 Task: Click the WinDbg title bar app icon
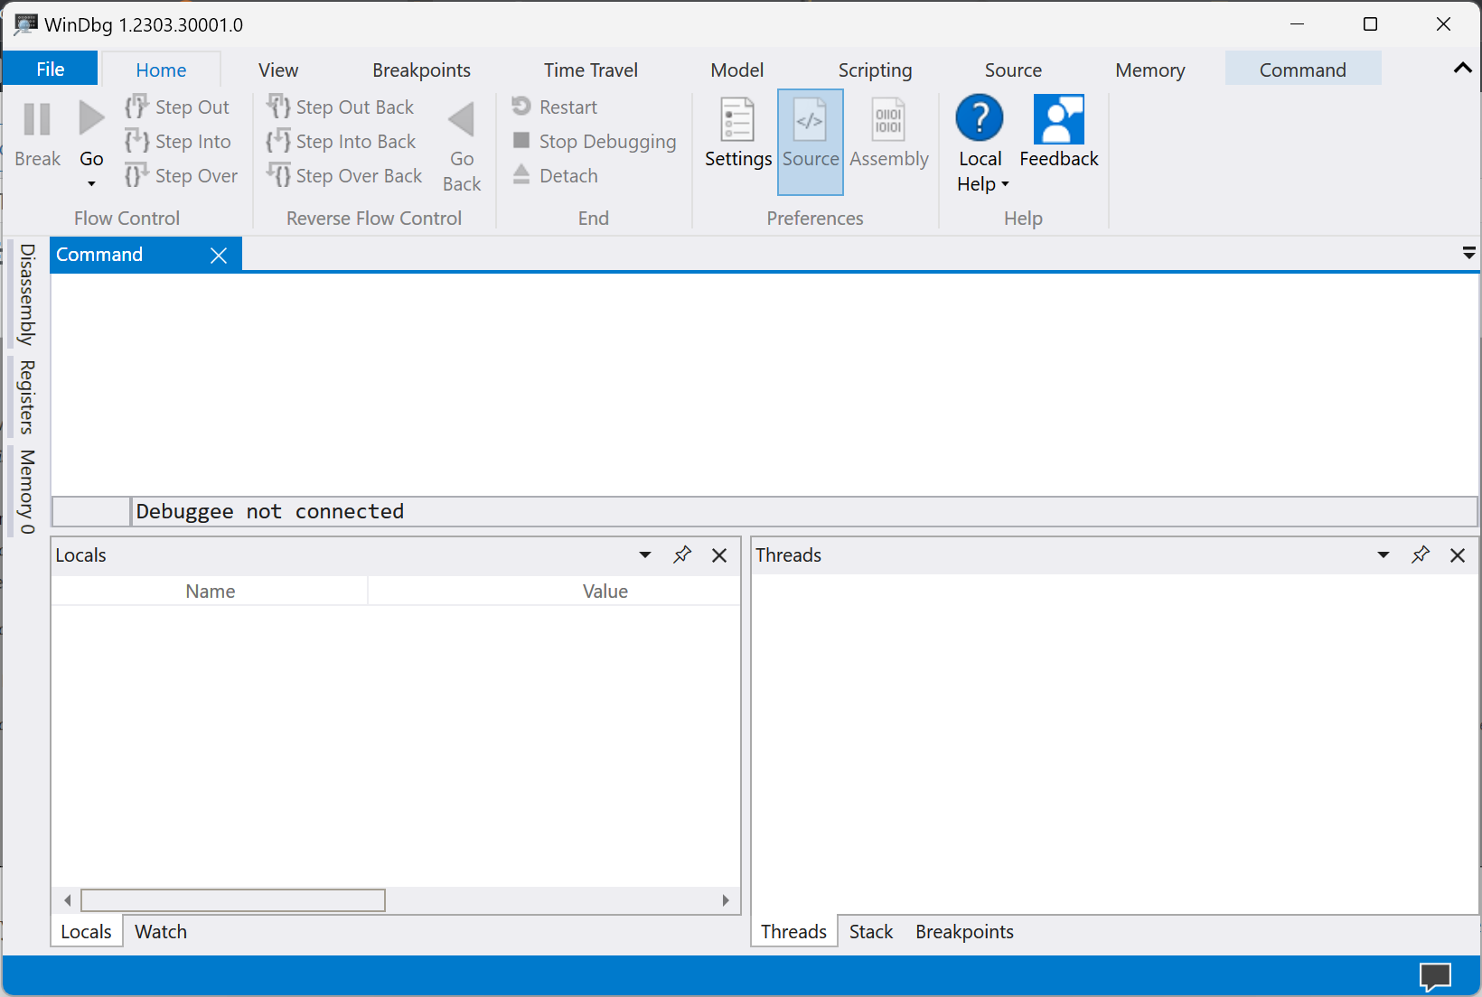25,24
